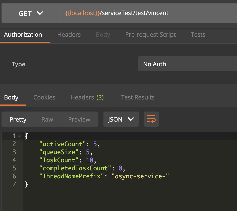Image resolution: width=237 pixels, height=211 pixels.
Task: Click the {{localhost}} variable in URL
Action: pos(82,13)
